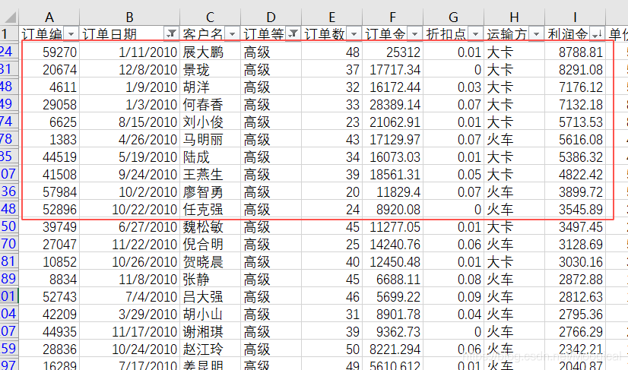Select customer name 吕大强
Image resolution: width=628 pixels, height=370 pixels.
(203, 297)
